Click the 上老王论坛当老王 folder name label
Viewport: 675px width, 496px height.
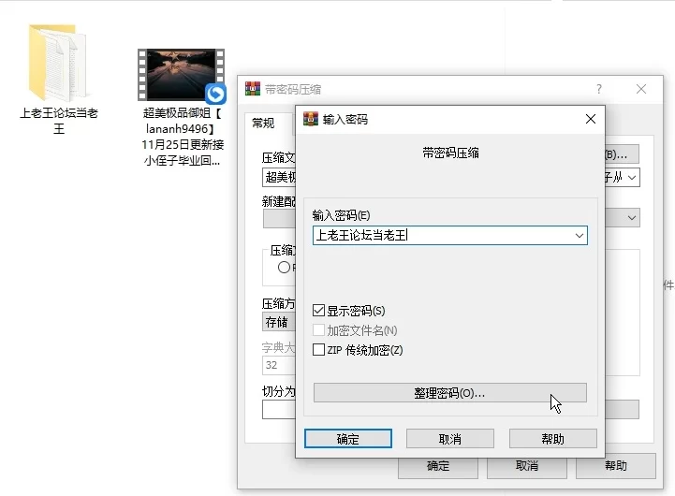[59, 121]
